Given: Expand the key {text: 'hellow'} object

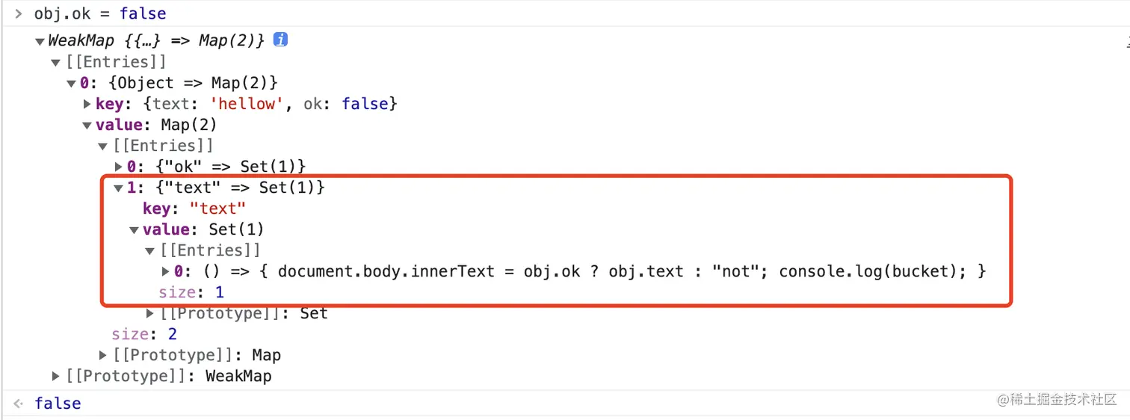Looking at the screenshot, I should (88, 104).
